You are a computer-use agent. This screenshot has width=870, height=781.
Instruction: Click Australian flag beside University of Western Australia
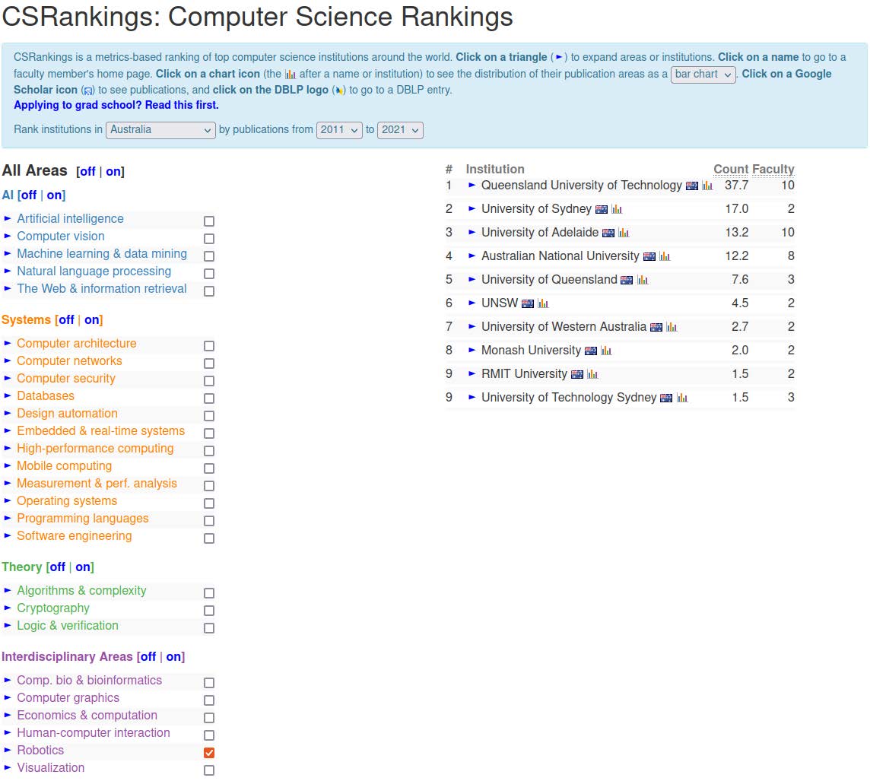[x=656, y=327]
